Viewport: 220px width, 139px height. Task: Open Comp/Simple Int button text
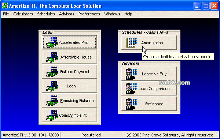point(73,115)
